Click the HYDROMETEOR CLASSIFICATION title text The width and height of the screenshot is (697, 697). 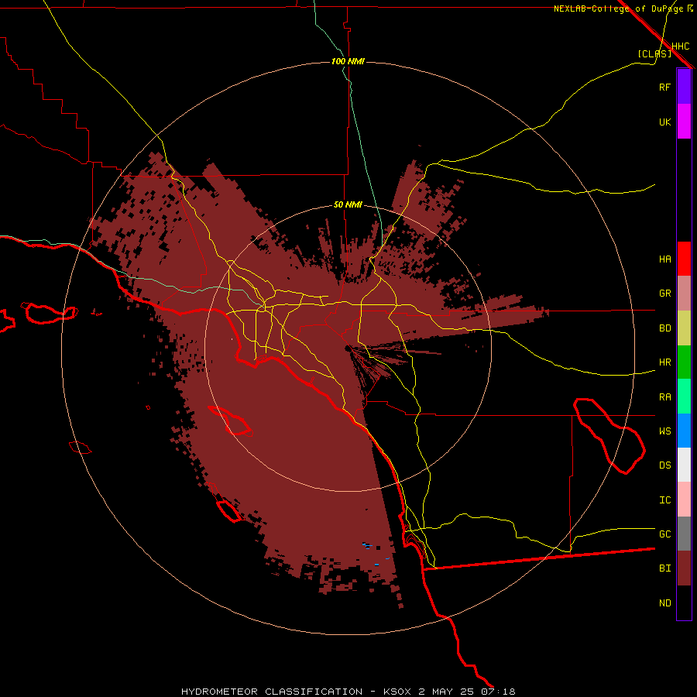(x=272, y=692)
